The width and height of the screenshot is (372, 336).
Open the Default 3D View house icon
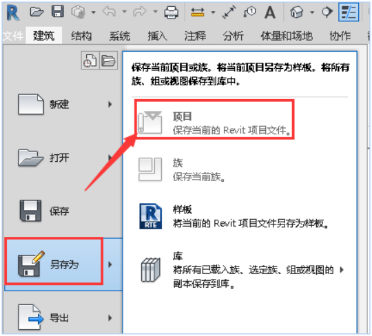tap(296, 12)
